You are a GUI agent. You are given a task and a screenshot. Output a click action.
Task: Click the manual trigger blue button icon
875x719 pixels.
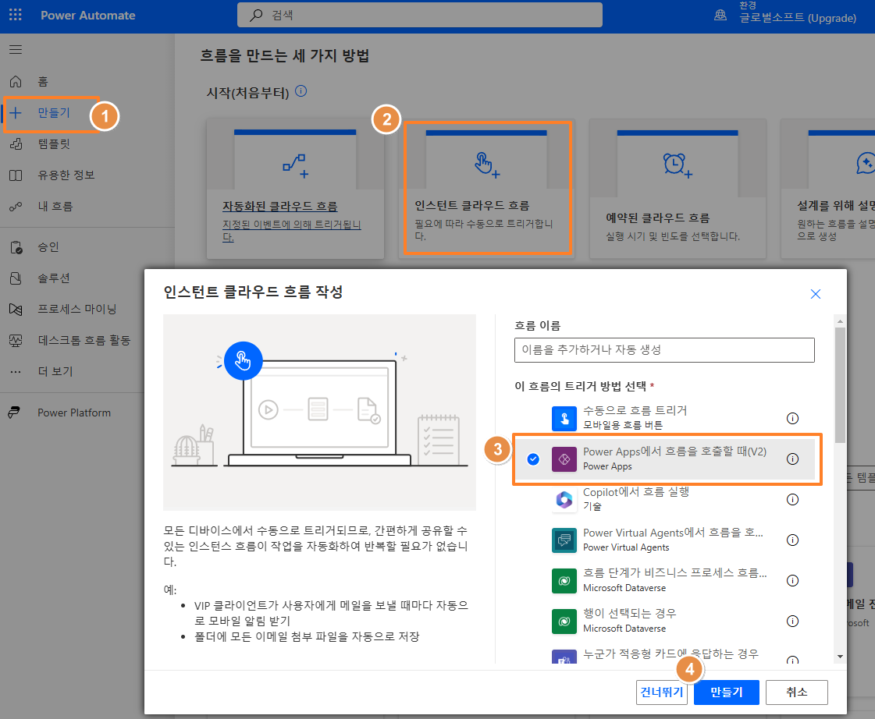[564, 418]
